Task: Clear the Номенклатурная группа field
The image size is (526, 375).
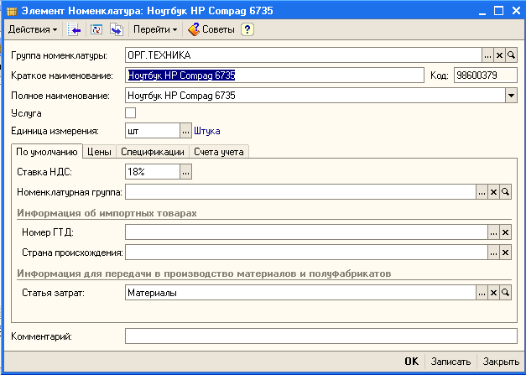Action: [x=493, y=192]
